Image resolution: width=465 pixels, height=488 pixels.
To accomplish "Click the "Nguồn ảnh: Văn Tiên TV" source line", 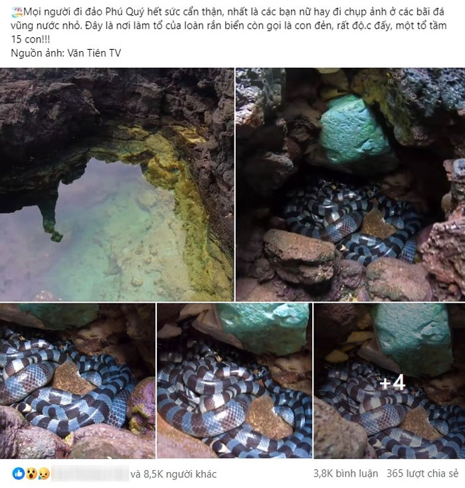I will tap(66, 53).
